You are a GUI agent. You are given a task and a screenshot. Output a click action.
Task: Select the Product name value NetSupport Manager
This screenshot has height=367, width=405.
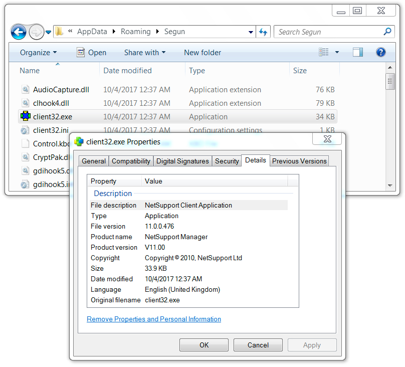176,237
